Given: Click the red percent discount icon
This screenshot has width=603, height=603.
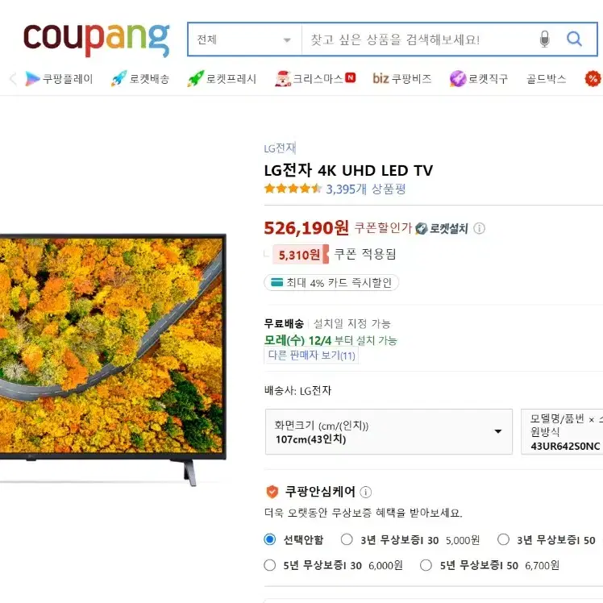Looking at the screenshot, I should pyautogui.click(x=593, y=79).
